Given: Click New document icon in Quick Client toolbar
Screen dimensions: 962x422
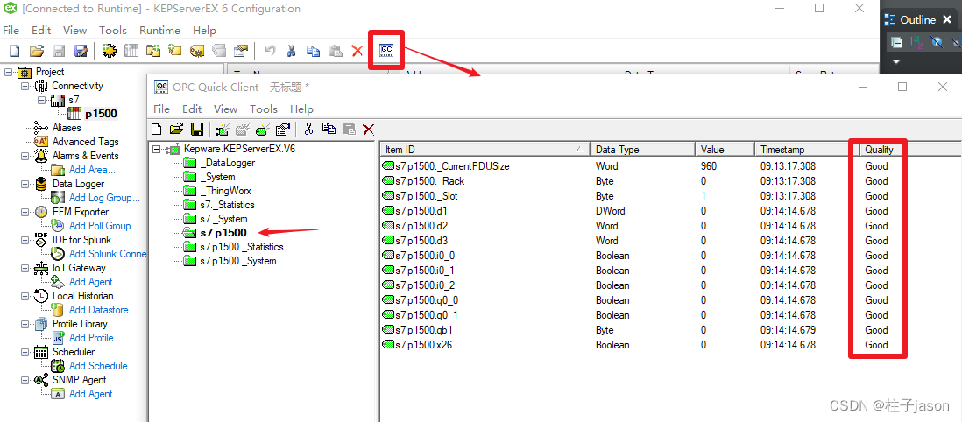Looking at the screenshot, I should pos(157,129).
